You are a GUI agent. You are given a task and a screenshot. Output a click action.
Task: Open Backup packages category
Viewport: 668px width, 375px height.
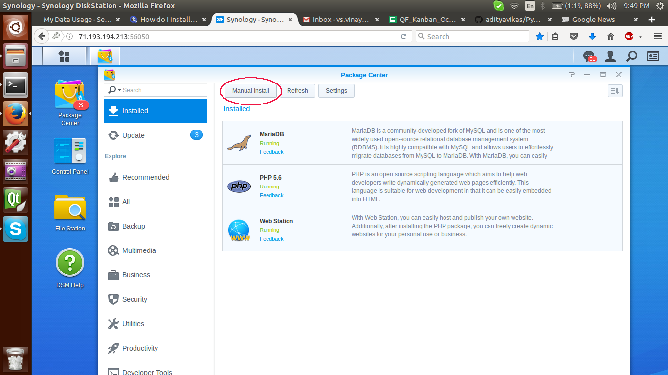tap(156, 226)
